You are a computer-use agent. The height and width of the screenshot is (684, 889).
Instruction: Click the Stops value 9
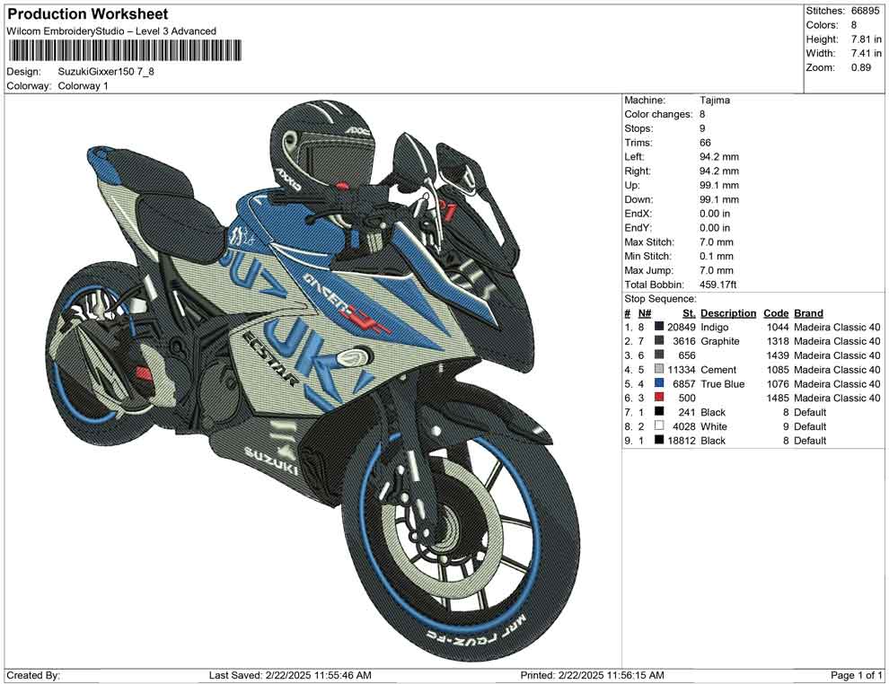click(x=702, y=128)
